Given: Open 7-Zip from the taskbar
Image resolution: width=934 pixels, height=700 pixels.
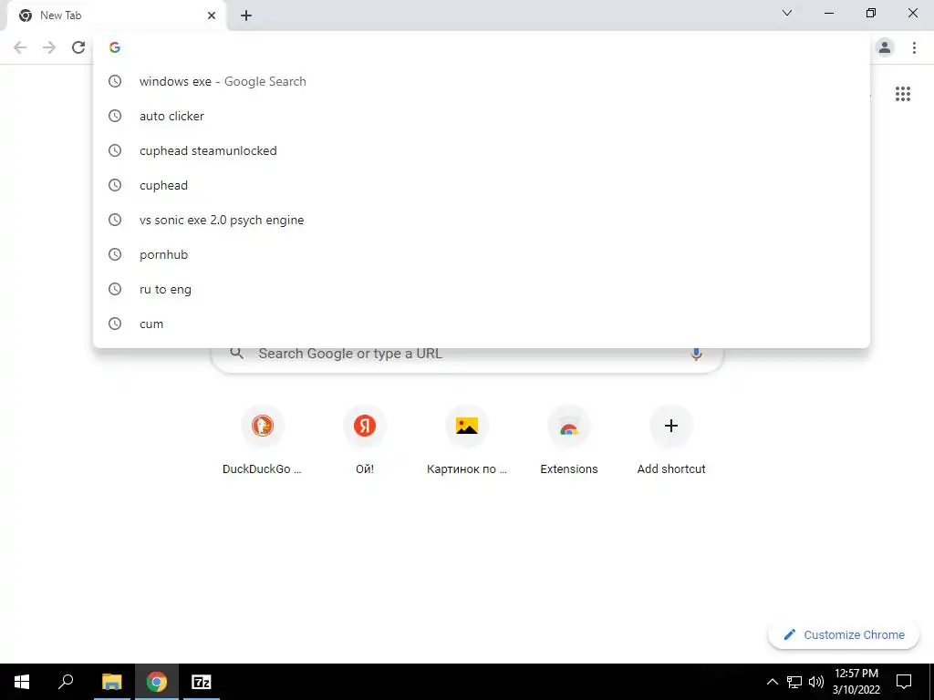Looking at the screenshot, I should click(x=202, y=682).
